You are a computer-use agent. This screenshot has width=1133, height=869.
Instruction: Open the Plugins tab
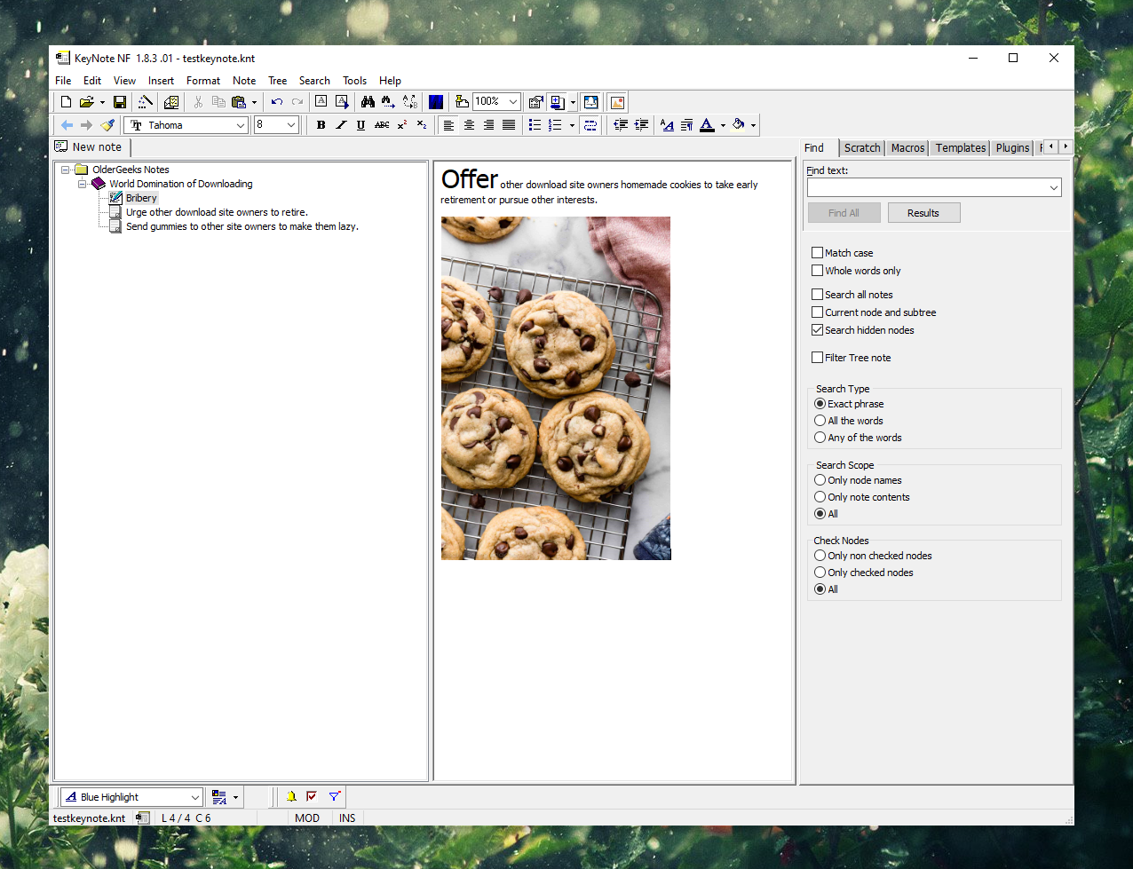[x=1012, y=148]
